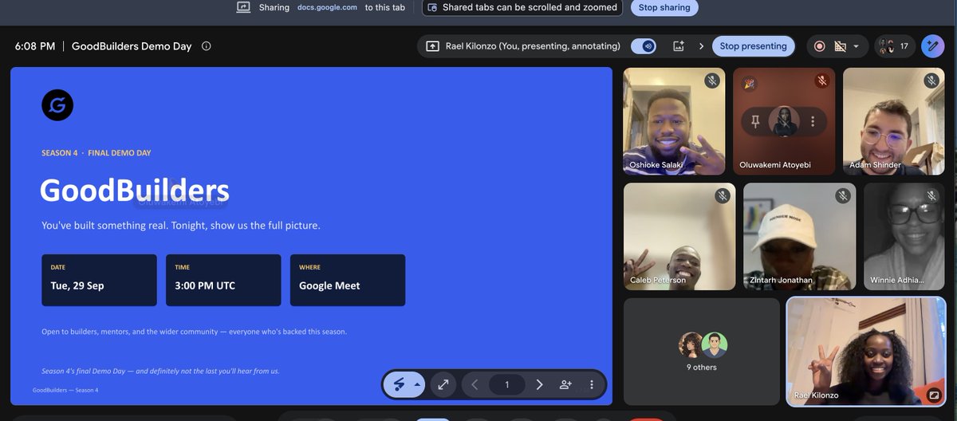This screenshot has height=421, width=957.
Task: Click the GoodBuilders — Season 4 footer text
Action: [65, 390]
